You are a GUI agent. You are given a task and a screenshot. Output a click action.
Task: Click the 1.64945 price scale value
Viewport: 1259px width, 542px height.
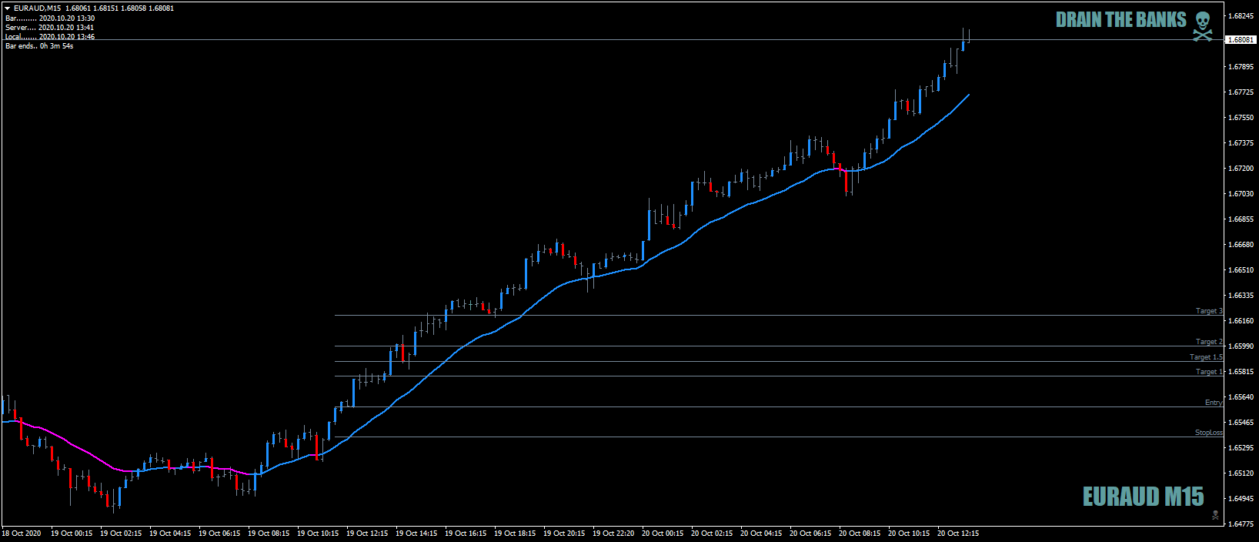coord(1241,499)
